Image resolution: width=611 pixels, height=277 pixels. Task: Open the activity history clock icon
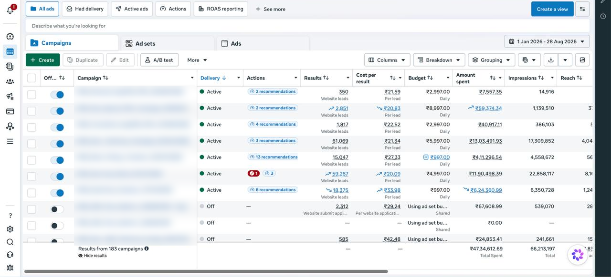(603, 16)
